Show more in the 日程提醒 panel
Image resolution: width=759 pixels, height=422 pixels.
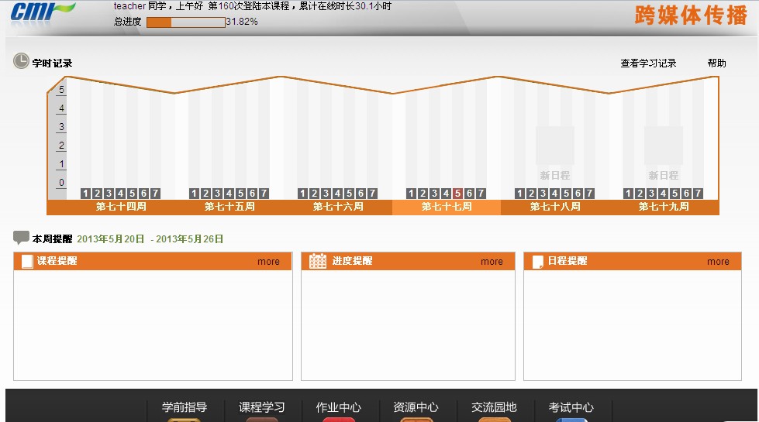(x=718, y=262)
